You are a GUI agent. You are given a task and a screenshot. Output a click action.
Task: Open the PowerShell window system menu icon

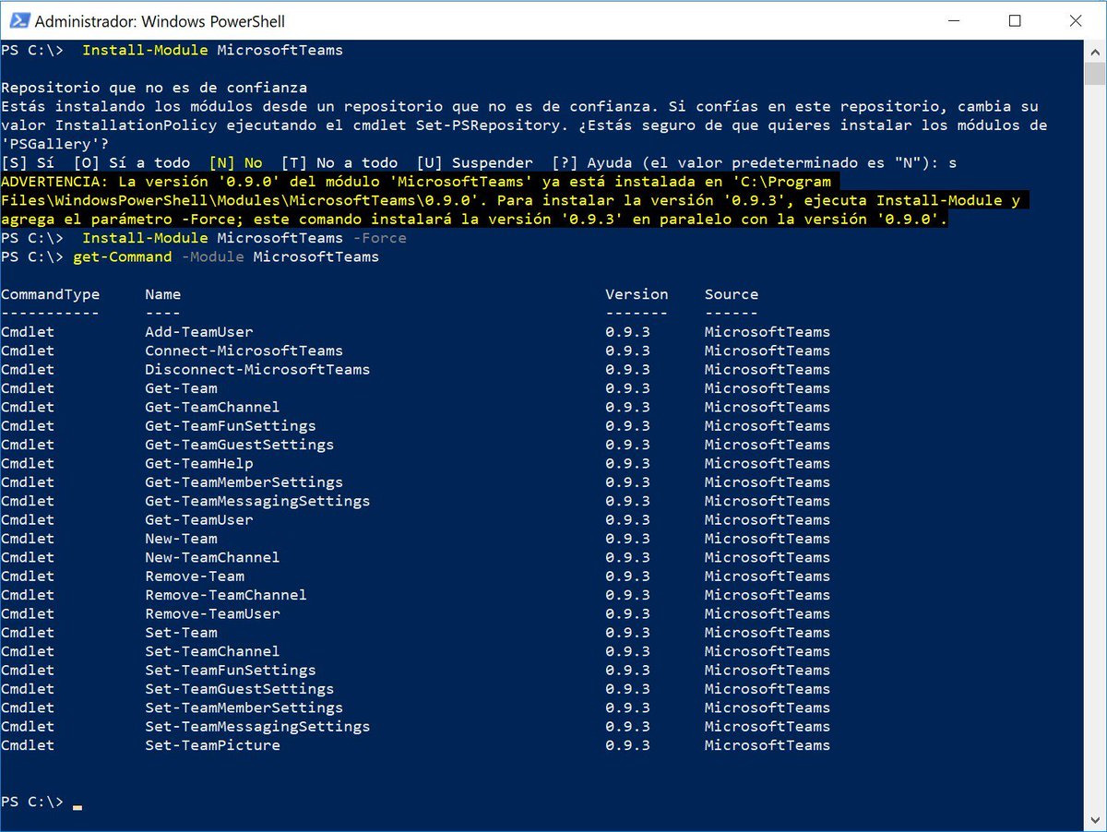pos(18,20)
